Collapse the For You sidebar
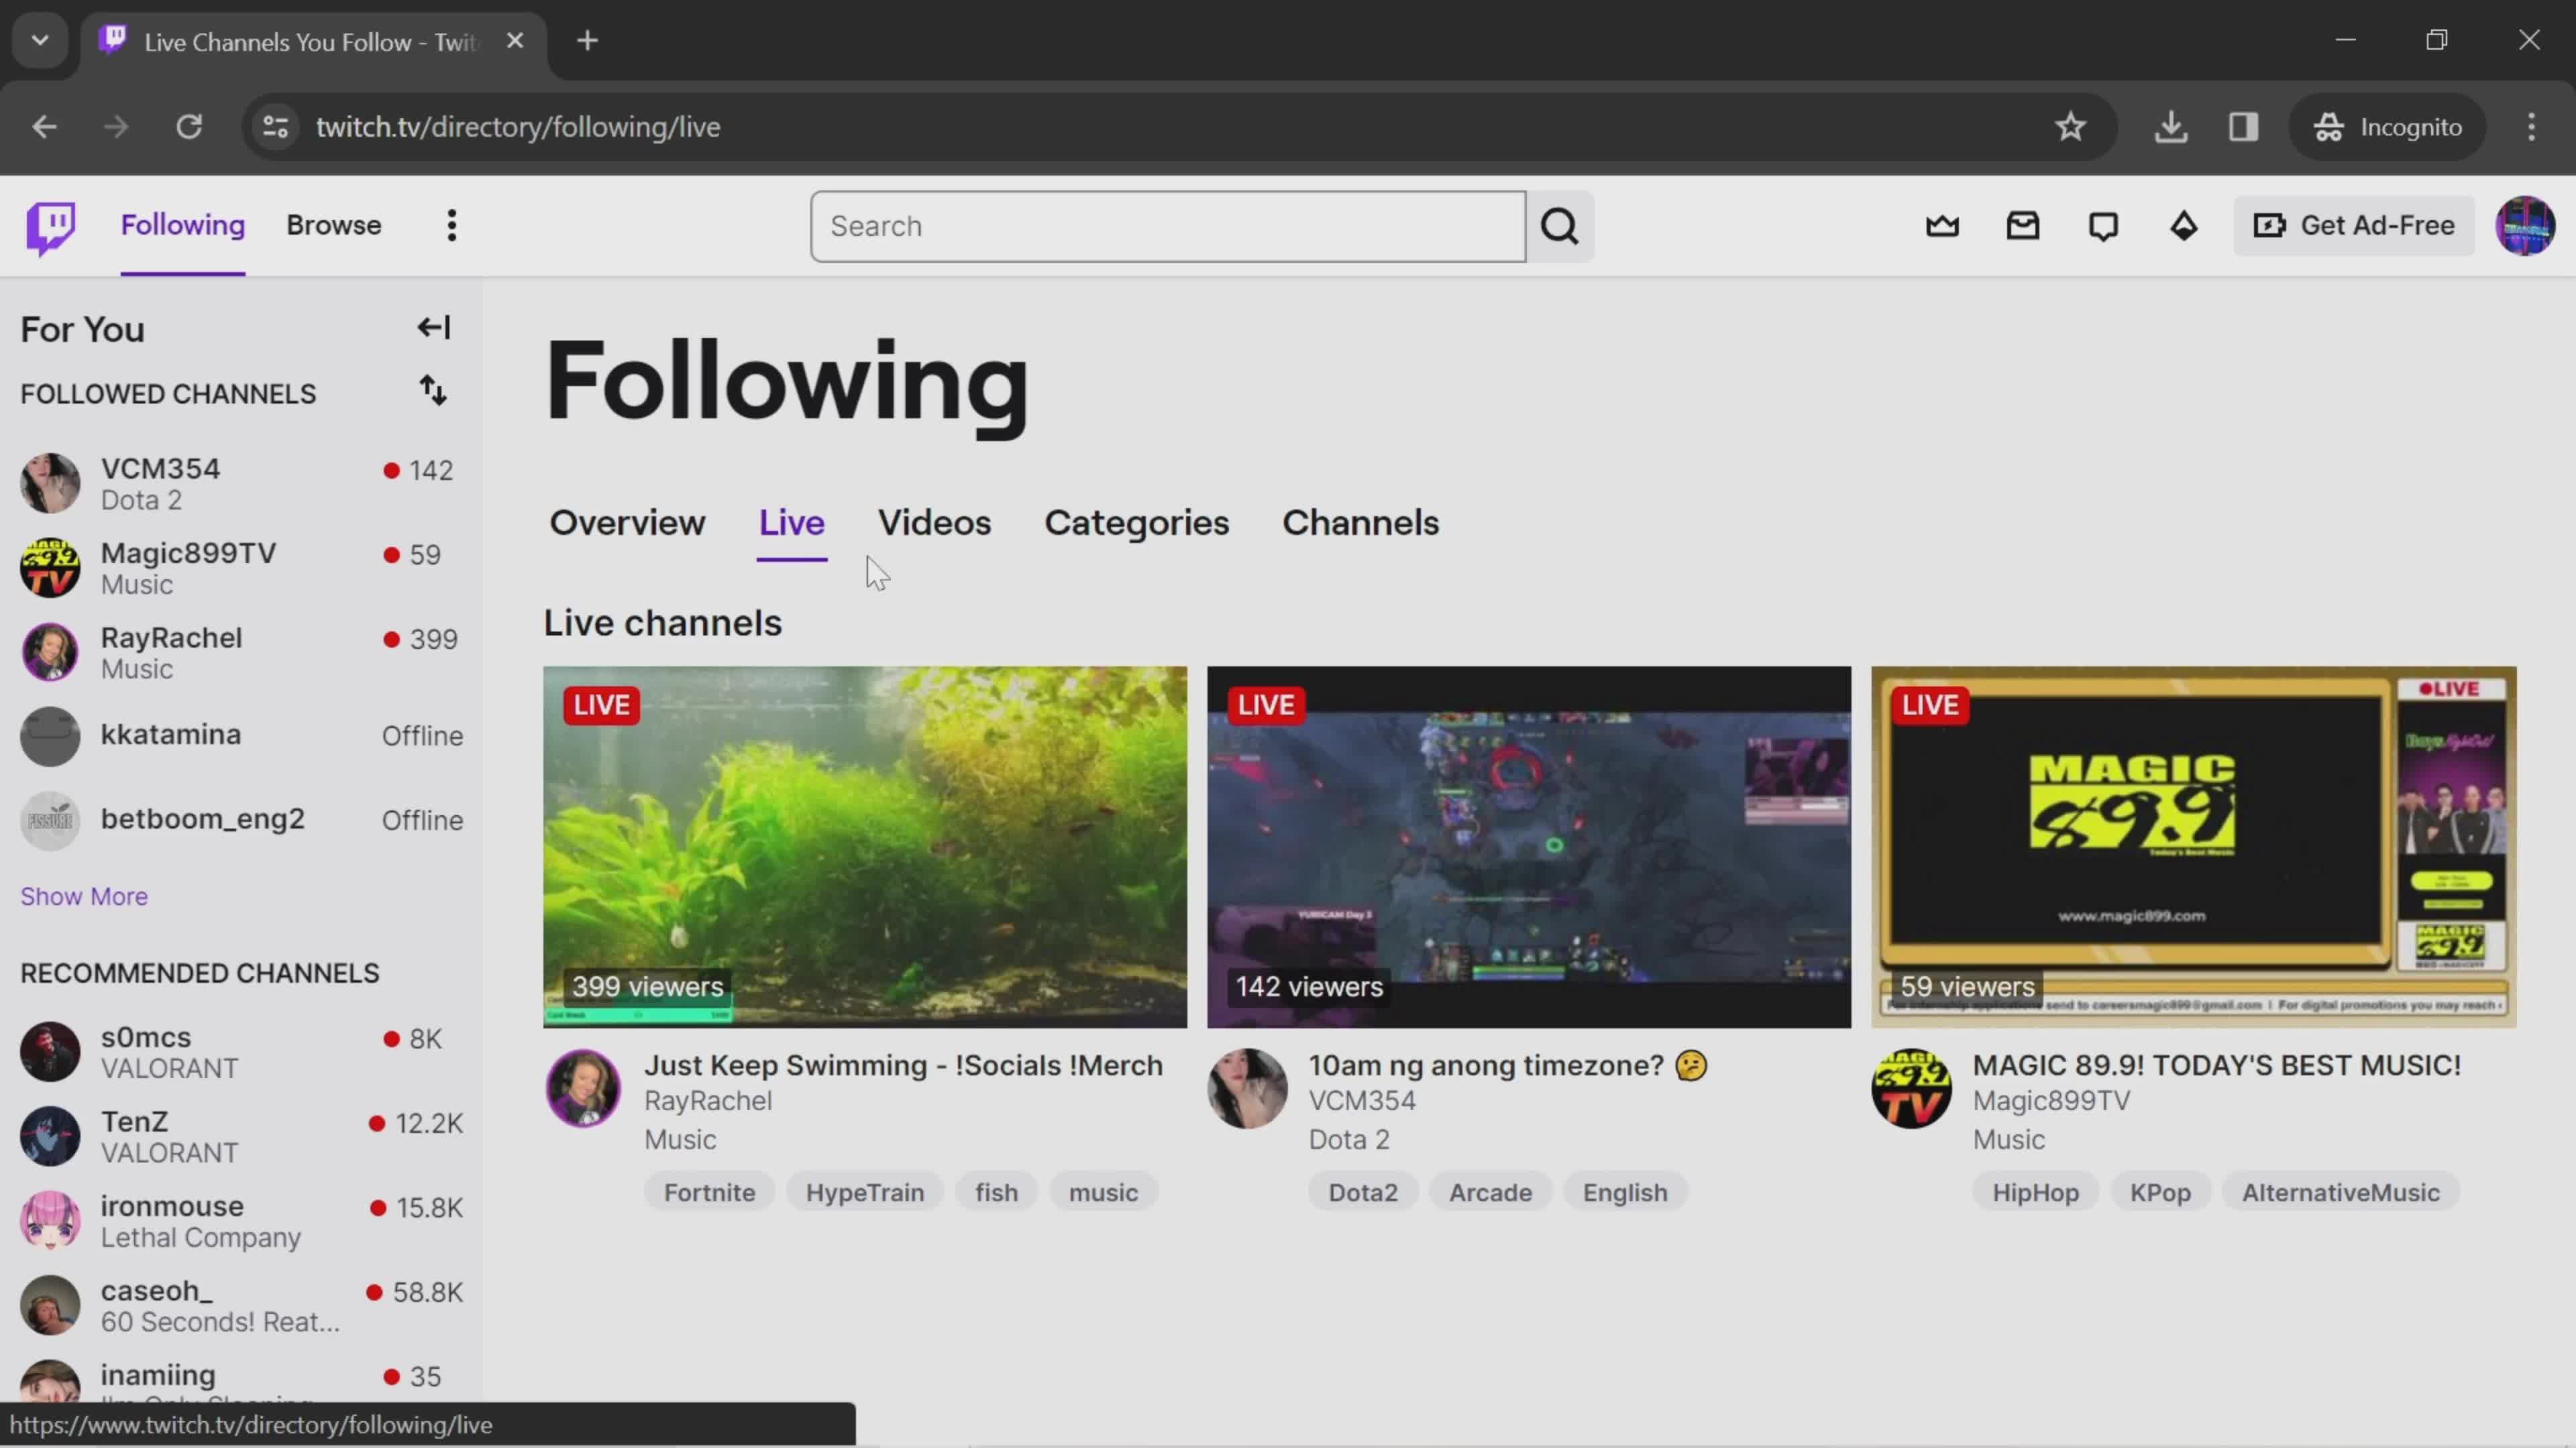The width and height of the screenshot is (2576, 1448). (x=434, y=328)
